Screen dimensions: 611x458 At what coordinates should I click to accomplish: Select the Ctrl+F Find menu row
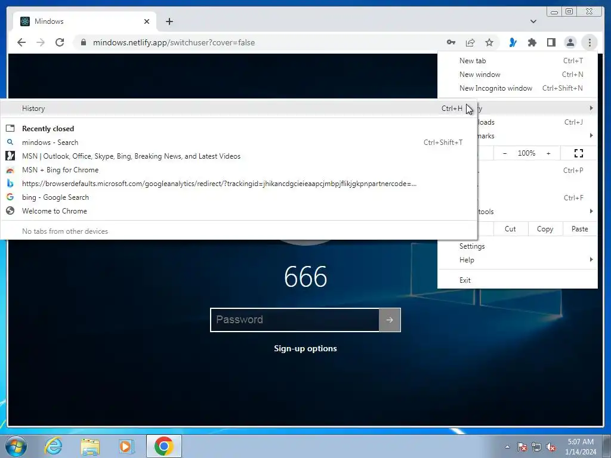[537, 198]
